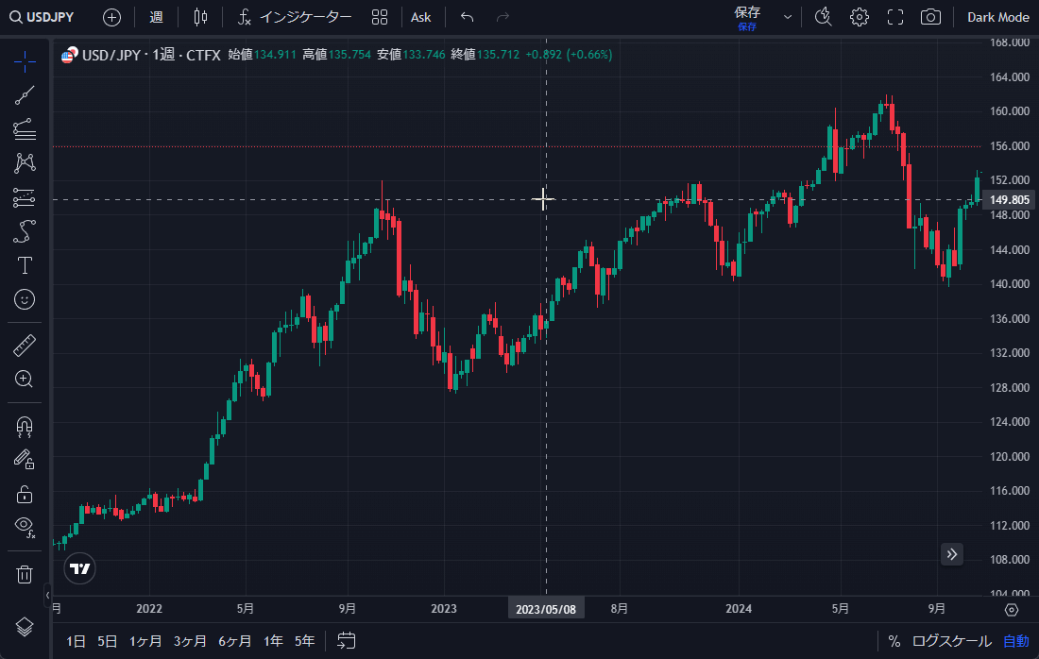The width and height of the screenshot is (1039, 659).
Task: Select the Fibonacci retracement tool
Action: click(25, 129)
